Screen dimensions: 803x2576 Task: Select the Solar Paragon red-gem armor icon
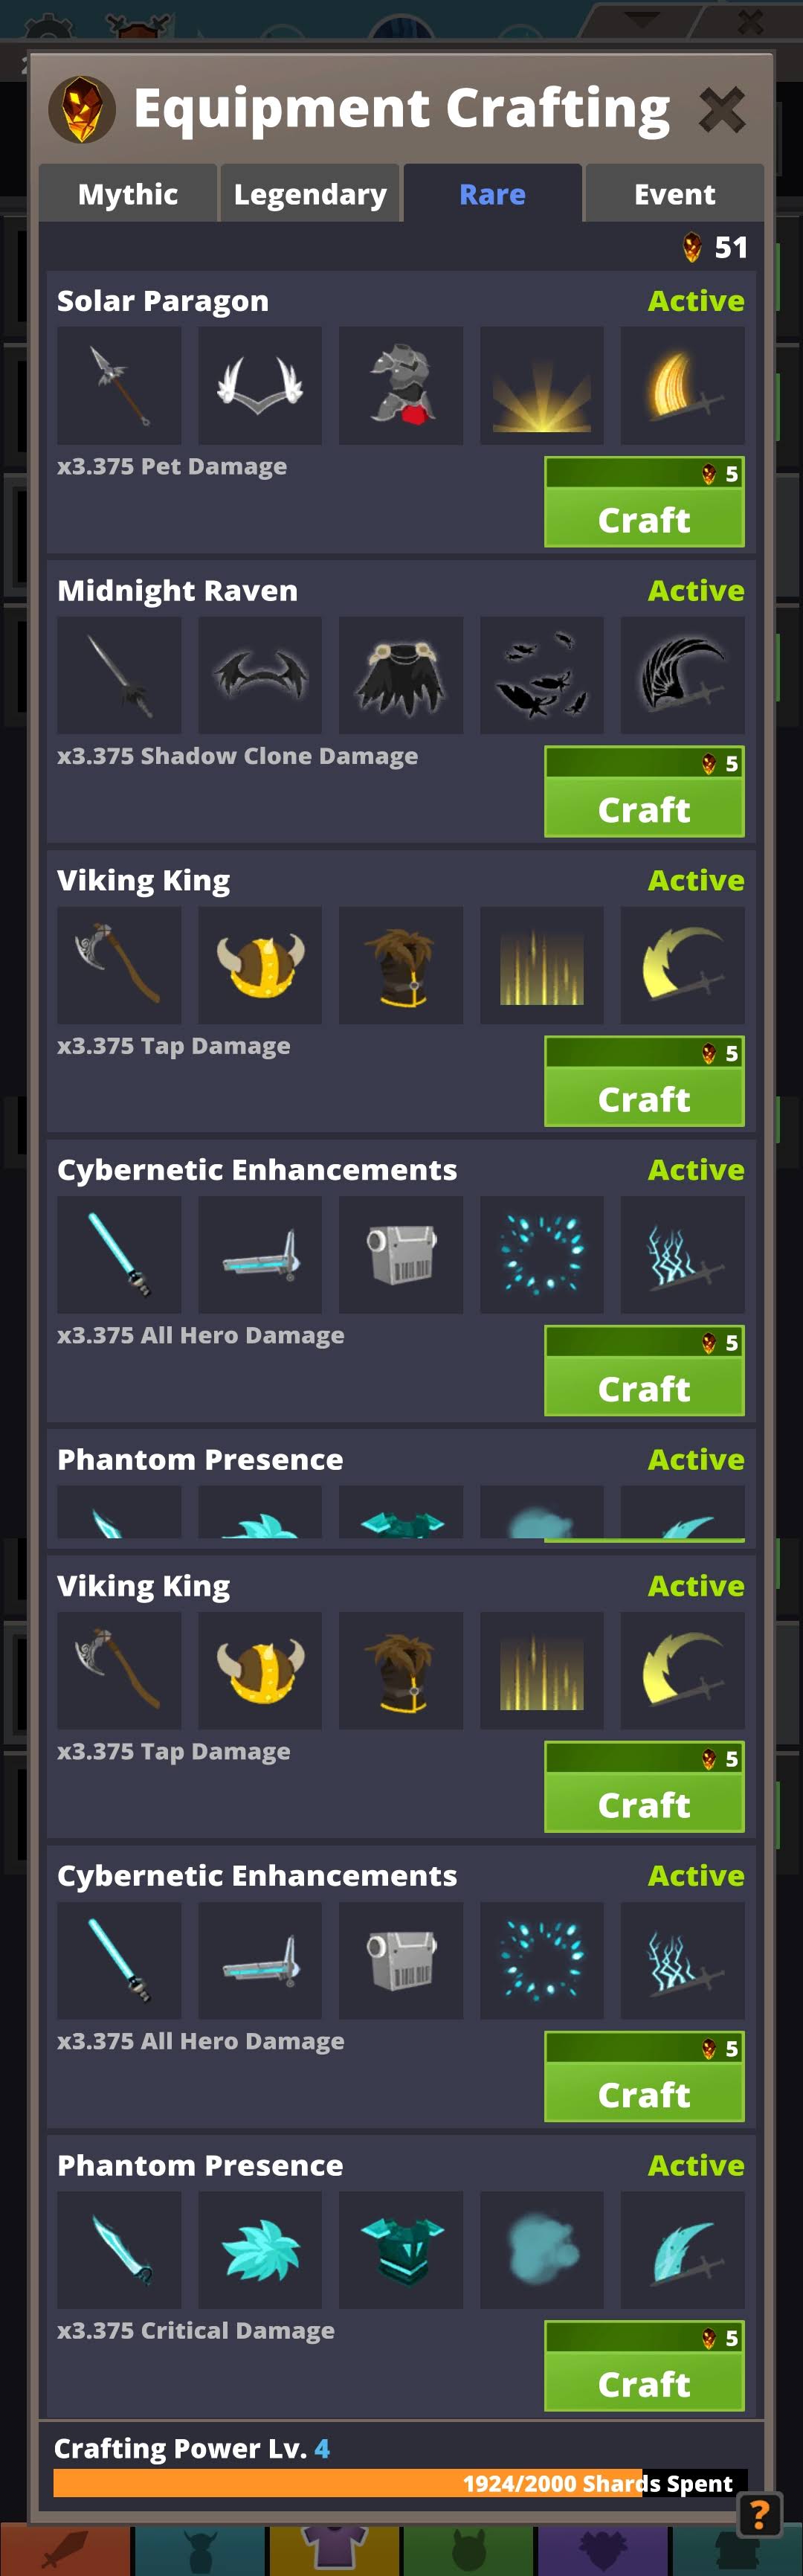(x=401, y=385)
